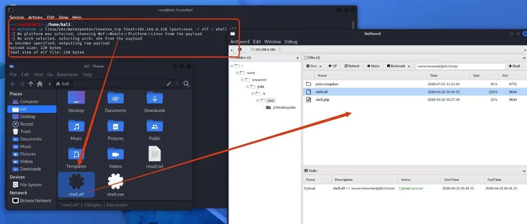Go back in Thunar navigation
The width and height of the screenshot is (527, 224).
point(13,84)
